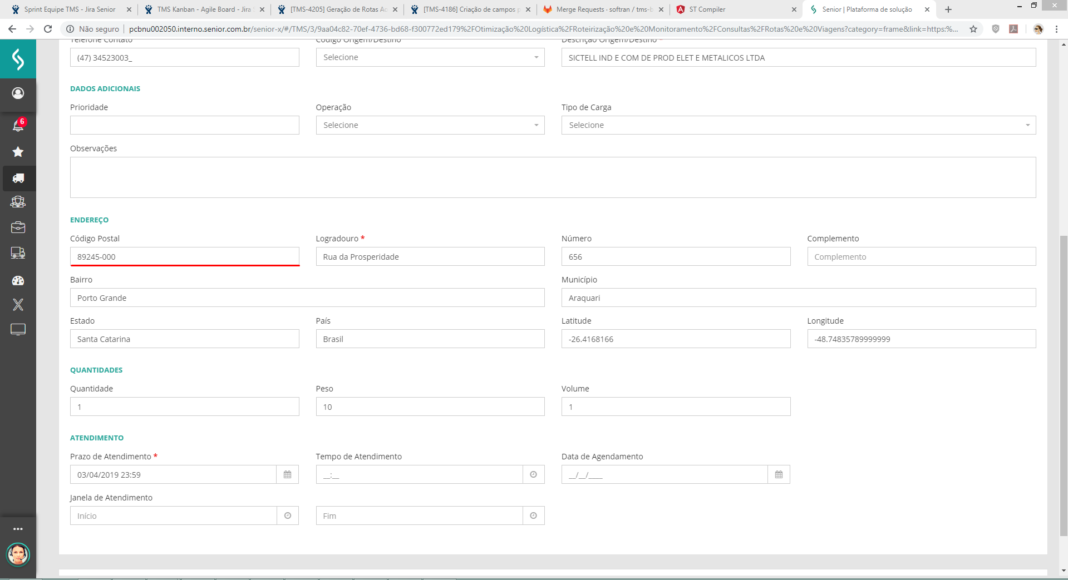Click the Senior logo in sidebar
Image resolution: width=1068 pixels, height=580 pixels.
click(18, 59)
